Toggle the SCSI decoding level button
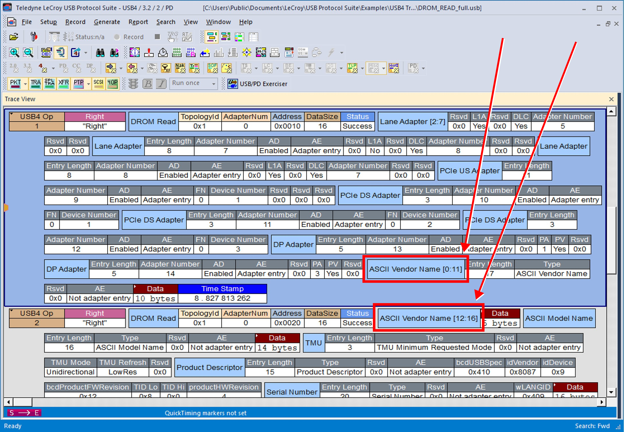This screenshot has width=624, height=432. [x=98, y=84]
